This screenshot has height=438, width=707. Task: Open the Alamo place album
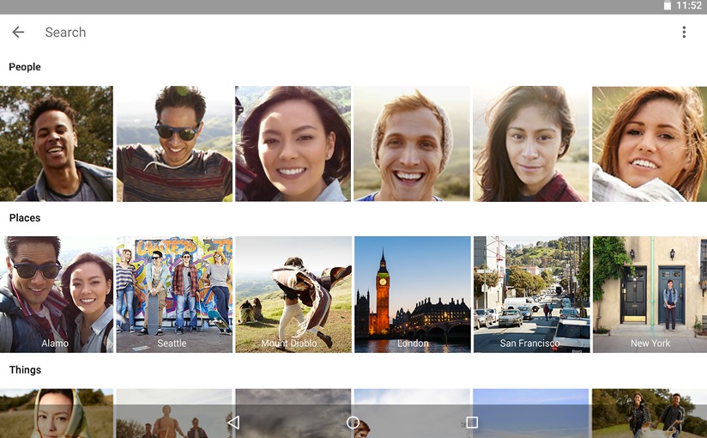56,295
